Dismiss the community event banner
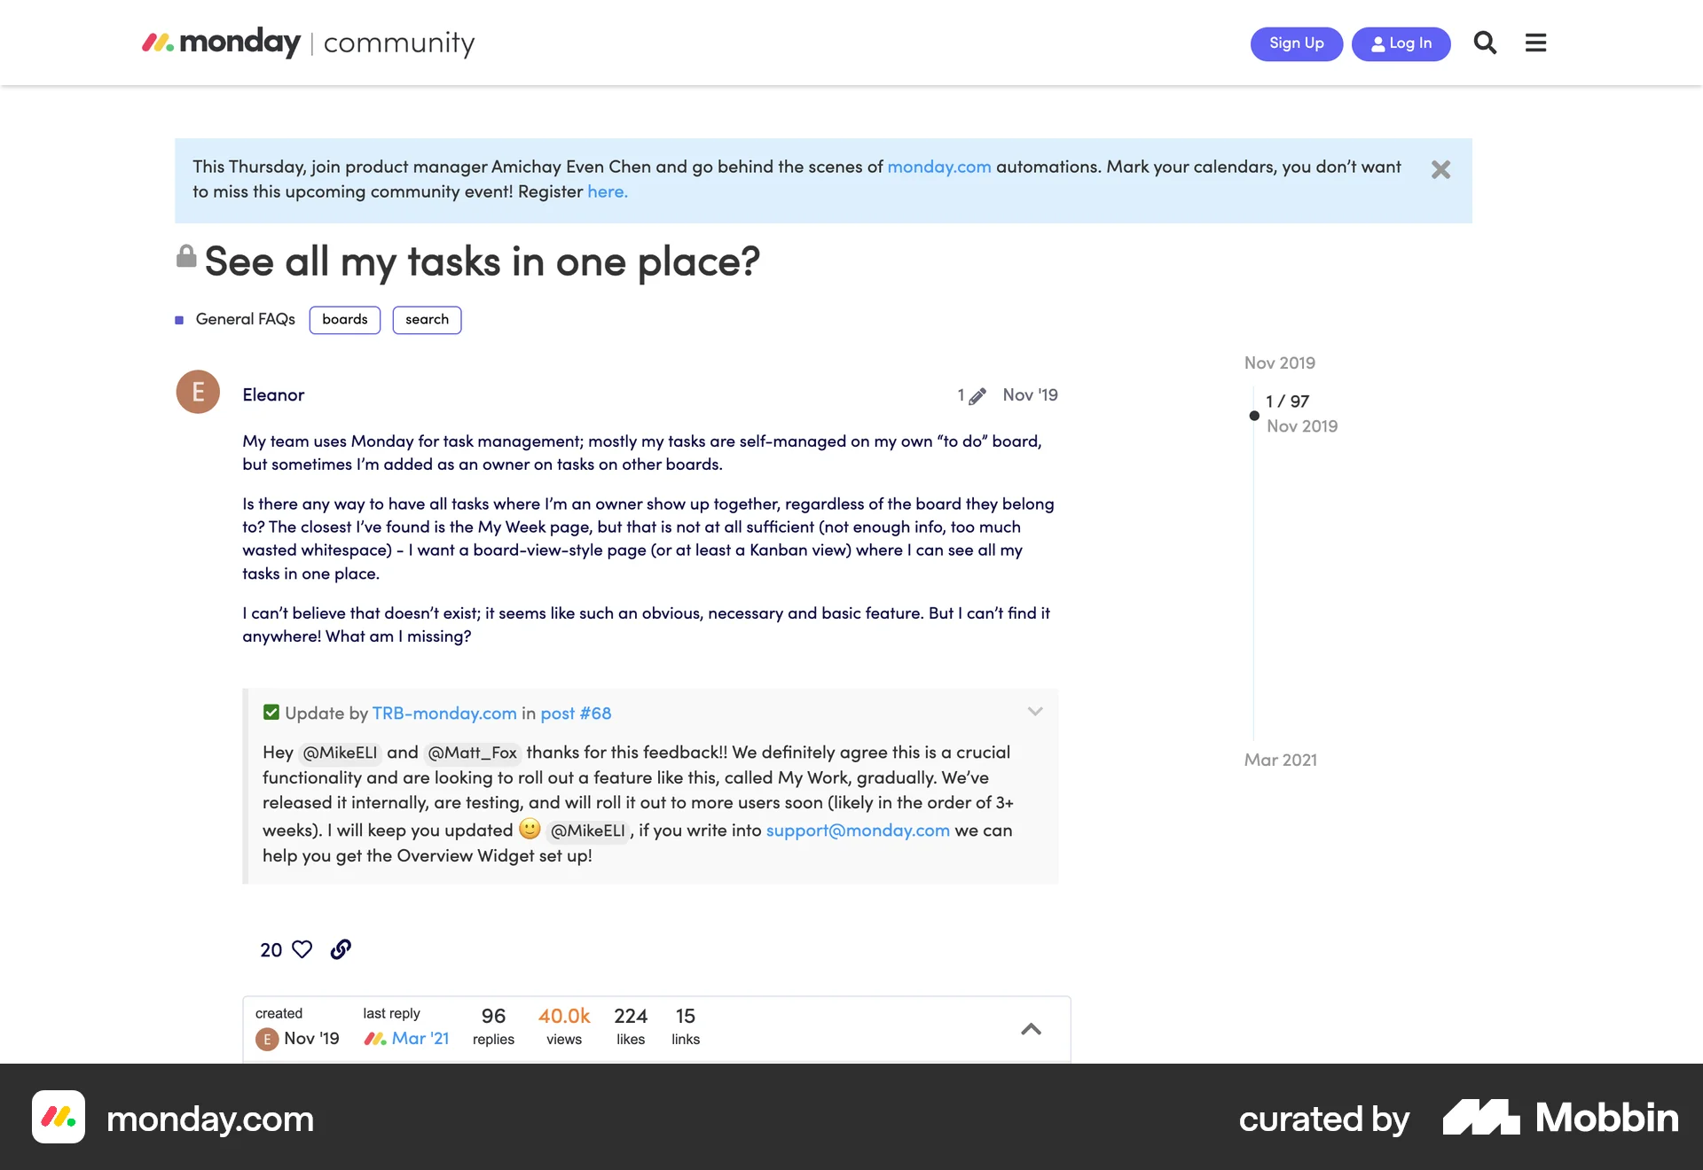Screen dimensions: 1703x1170 (x=1440, y=169)
